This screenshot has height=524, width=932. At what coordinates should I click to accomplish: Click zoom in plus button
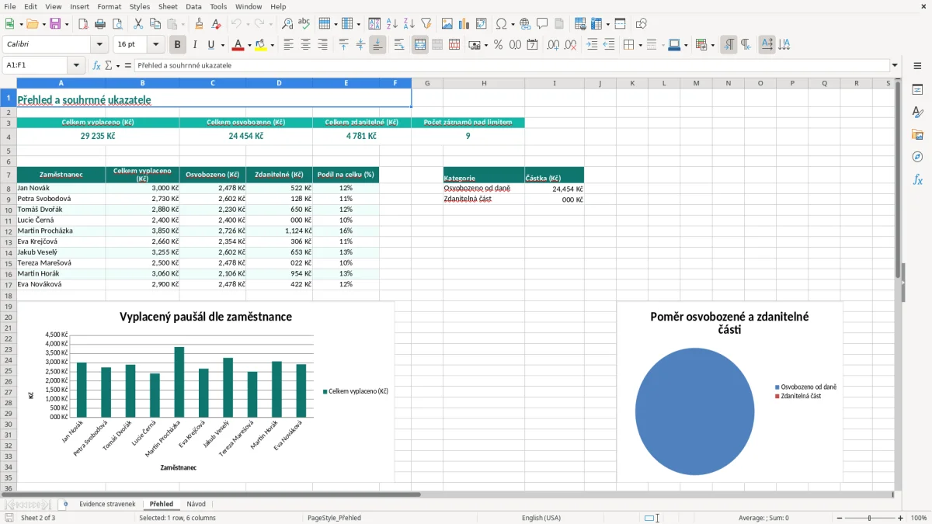901,518
